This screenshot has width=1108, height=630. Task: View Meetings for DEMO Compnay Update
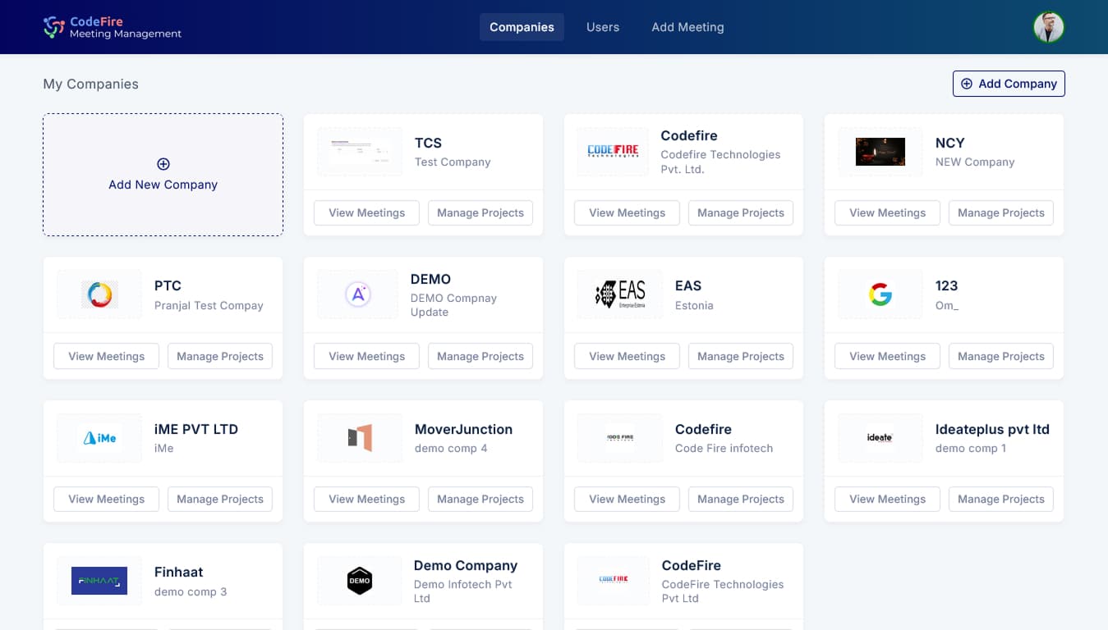coord(366,356)
